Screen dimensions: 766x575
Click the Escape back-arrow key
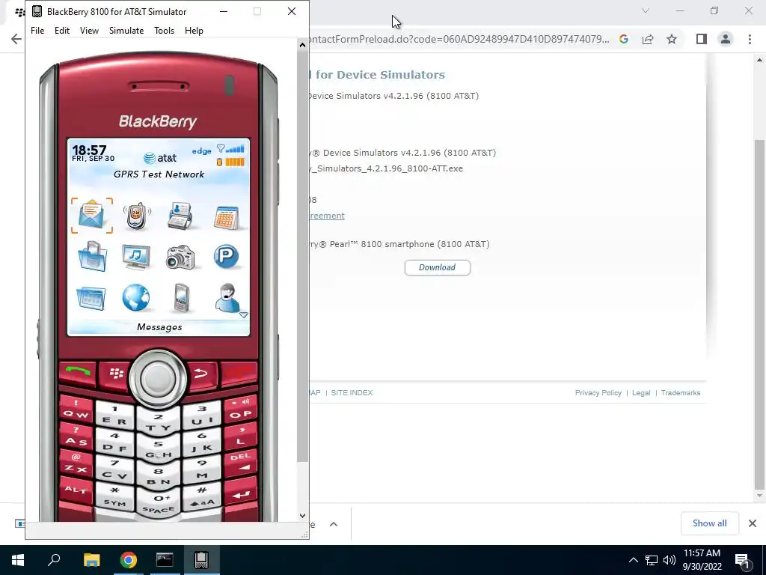coord(200,374)
